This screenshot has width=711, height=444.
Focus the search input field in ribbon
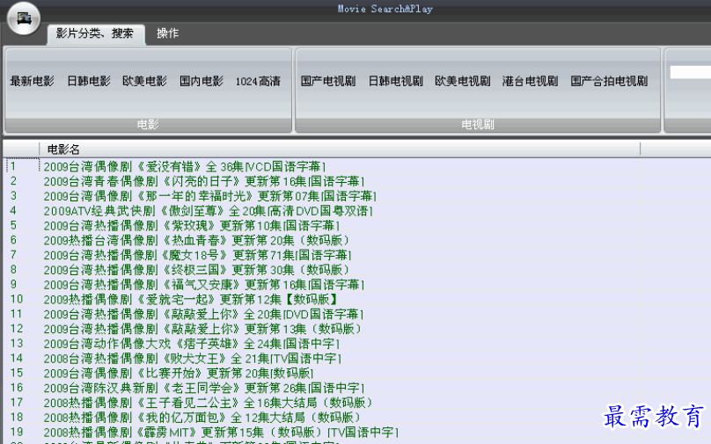click(690, 72)
